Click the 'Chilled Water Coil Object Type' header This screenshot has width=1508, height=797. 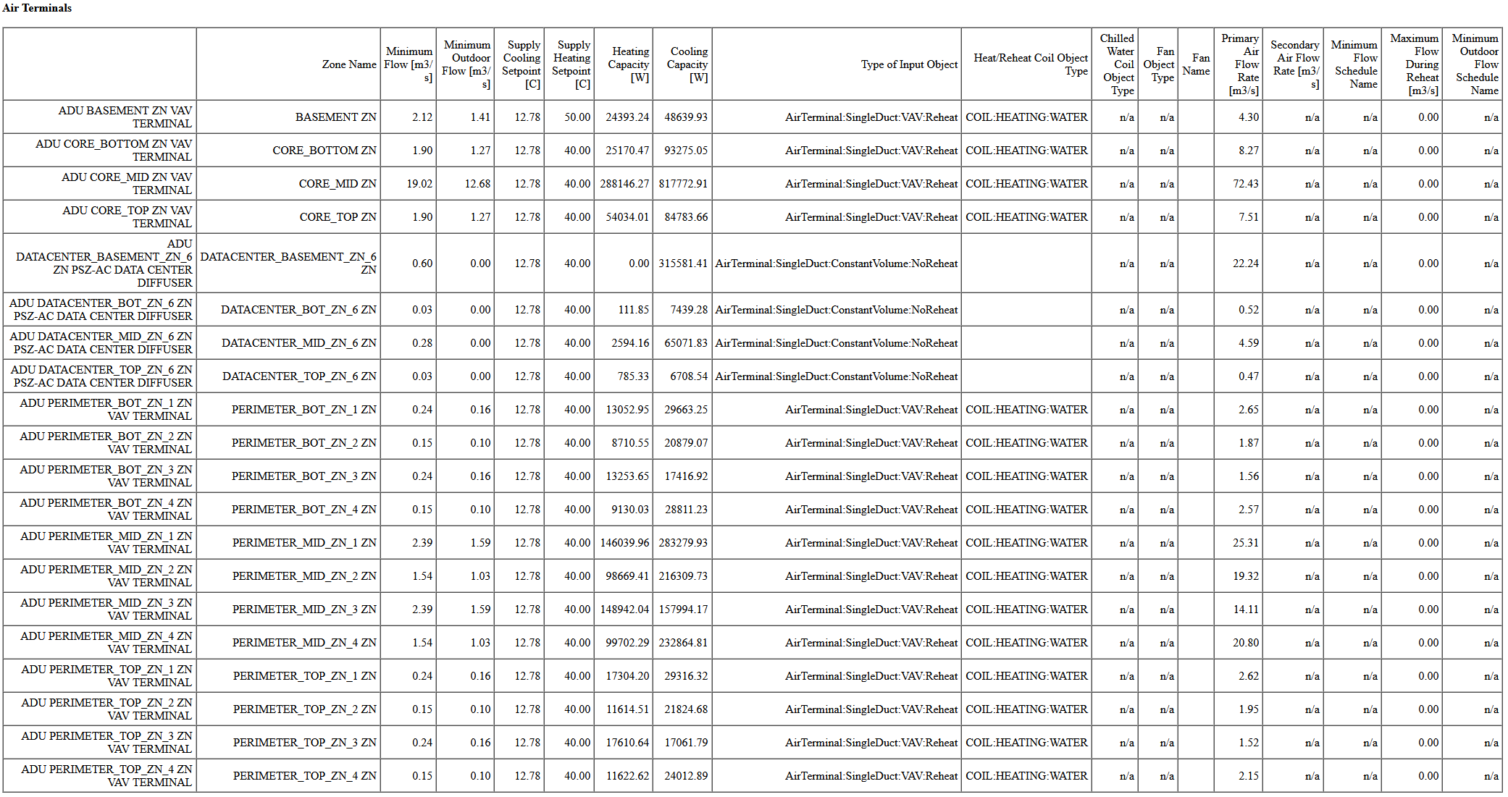click(x=1118, y=64)
